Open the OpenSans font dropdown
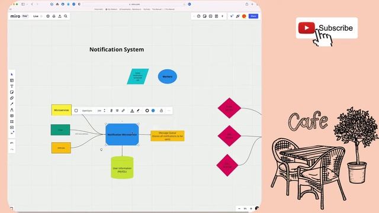The width and height of the screenshot is (379, 213). click(87, 111)
